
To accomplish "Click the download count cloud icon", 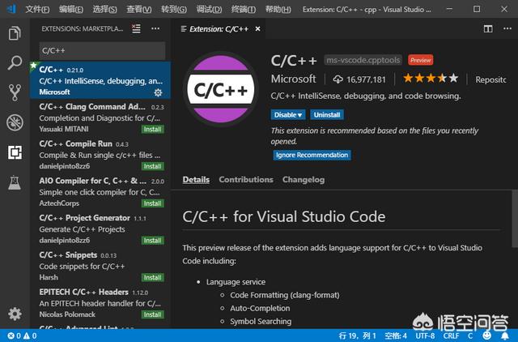I will tap(338, 79).
